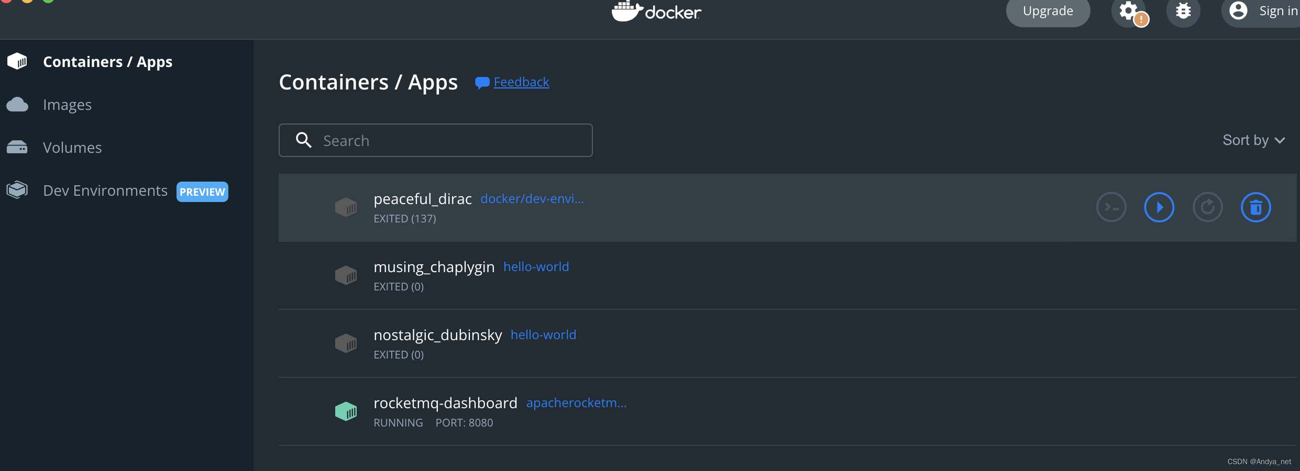Image resolution: width=1300 pixels, height=471 pixels.
Task: Click the search magnifier icon
Action: point(304,140)
